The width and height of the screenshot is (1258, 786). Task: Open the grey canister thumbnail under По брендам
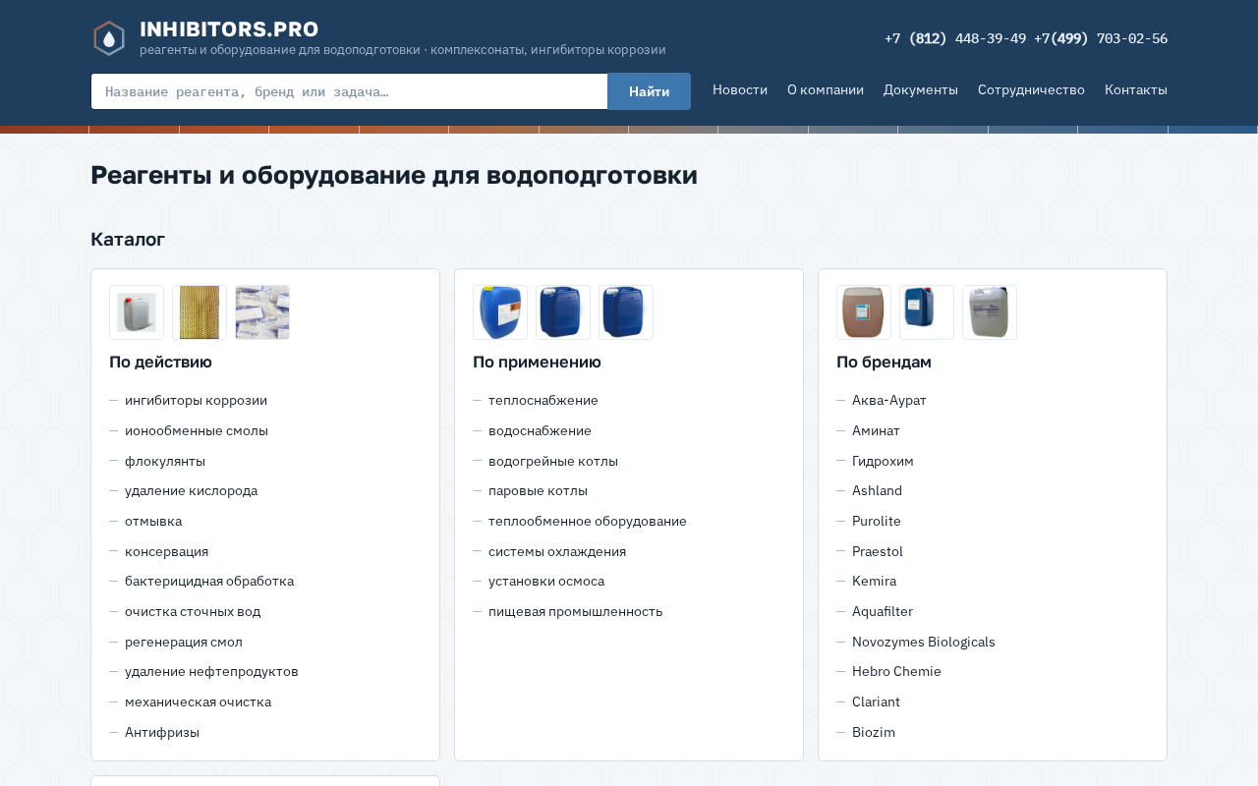[x=990, y=312]
